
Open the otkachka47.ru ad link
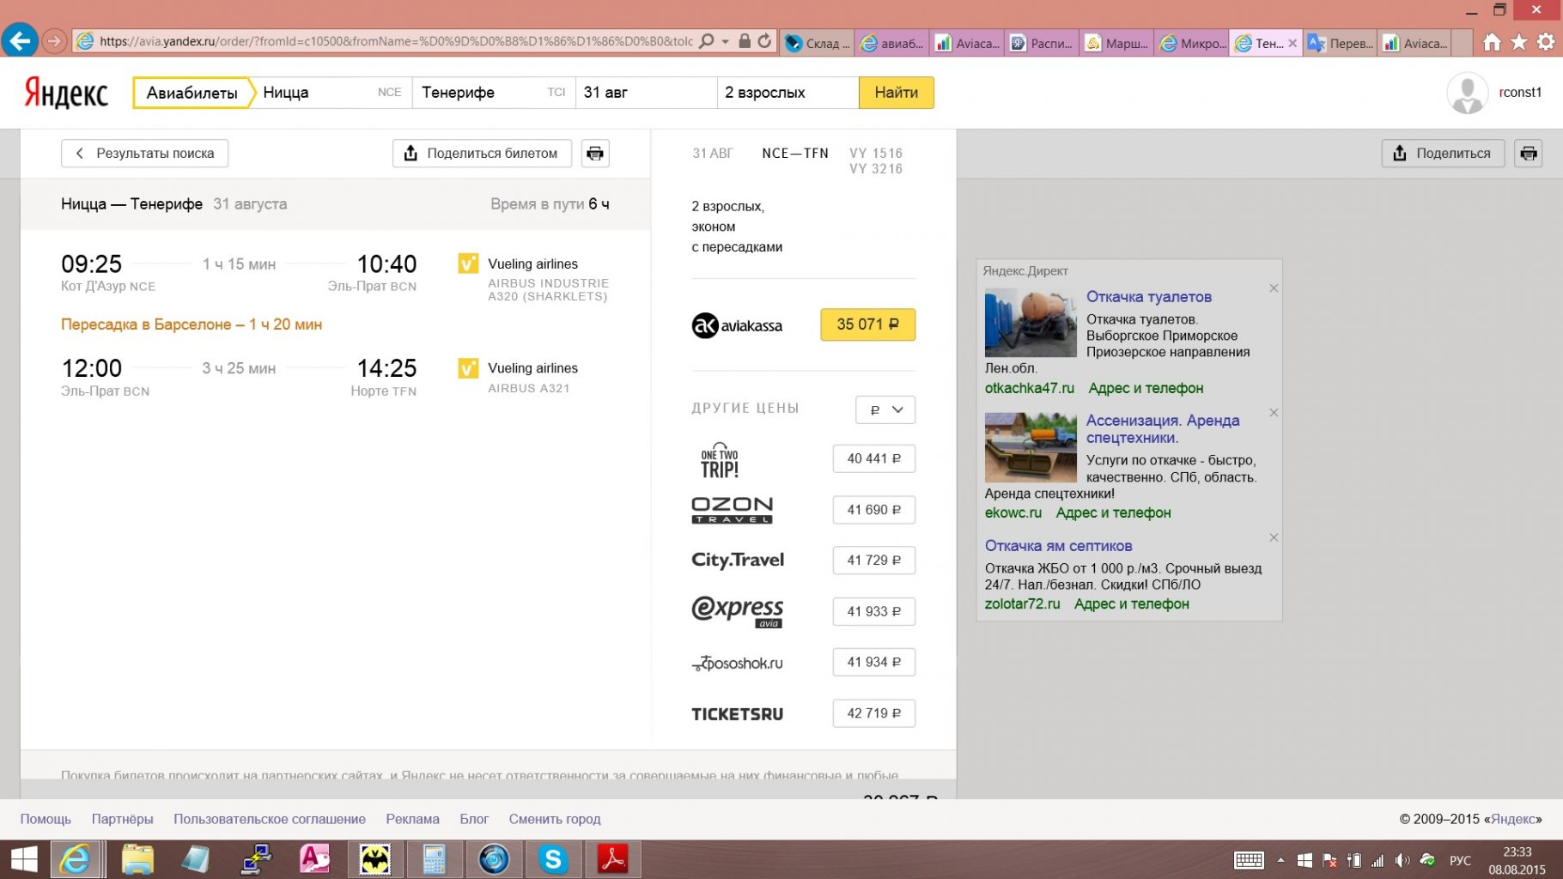1029,389
